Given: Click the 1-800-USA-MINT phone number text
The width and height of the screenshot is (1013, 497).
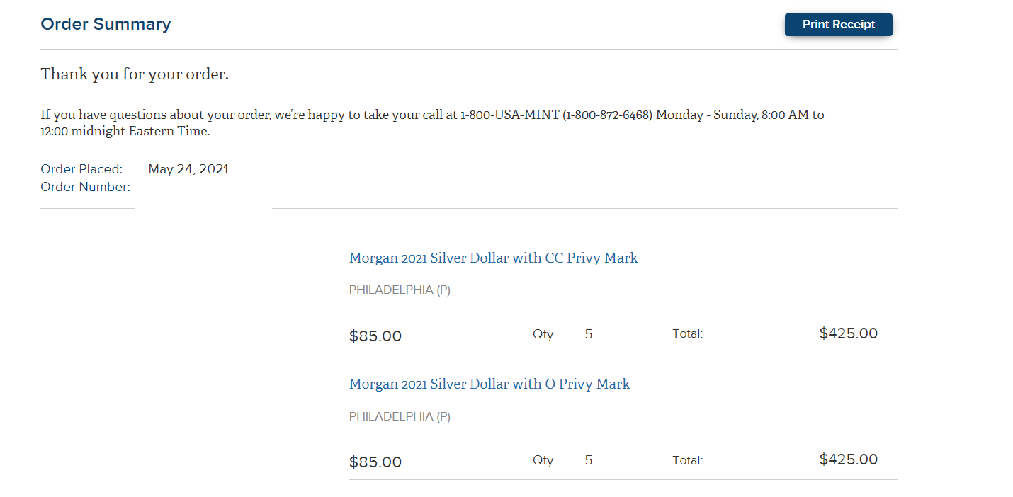Looking at the screenshot, I should tap(510, 115).
